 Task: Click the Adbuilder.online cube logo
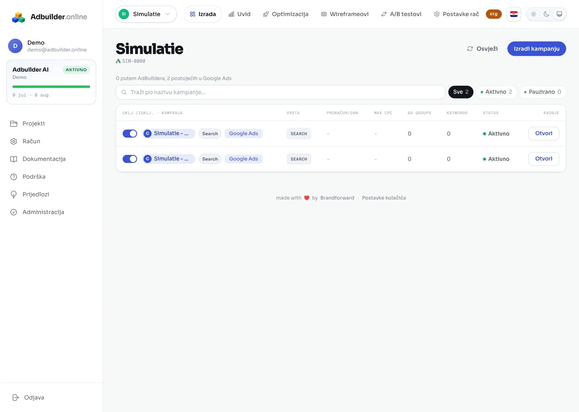[18, 17]
